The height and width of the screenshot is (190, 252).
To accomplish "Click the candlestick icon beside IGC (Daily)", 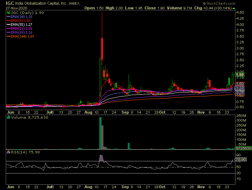I will coord(8,13).
